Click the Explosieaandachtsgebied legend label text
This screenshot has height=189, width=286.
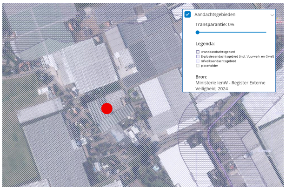point(237,56)
